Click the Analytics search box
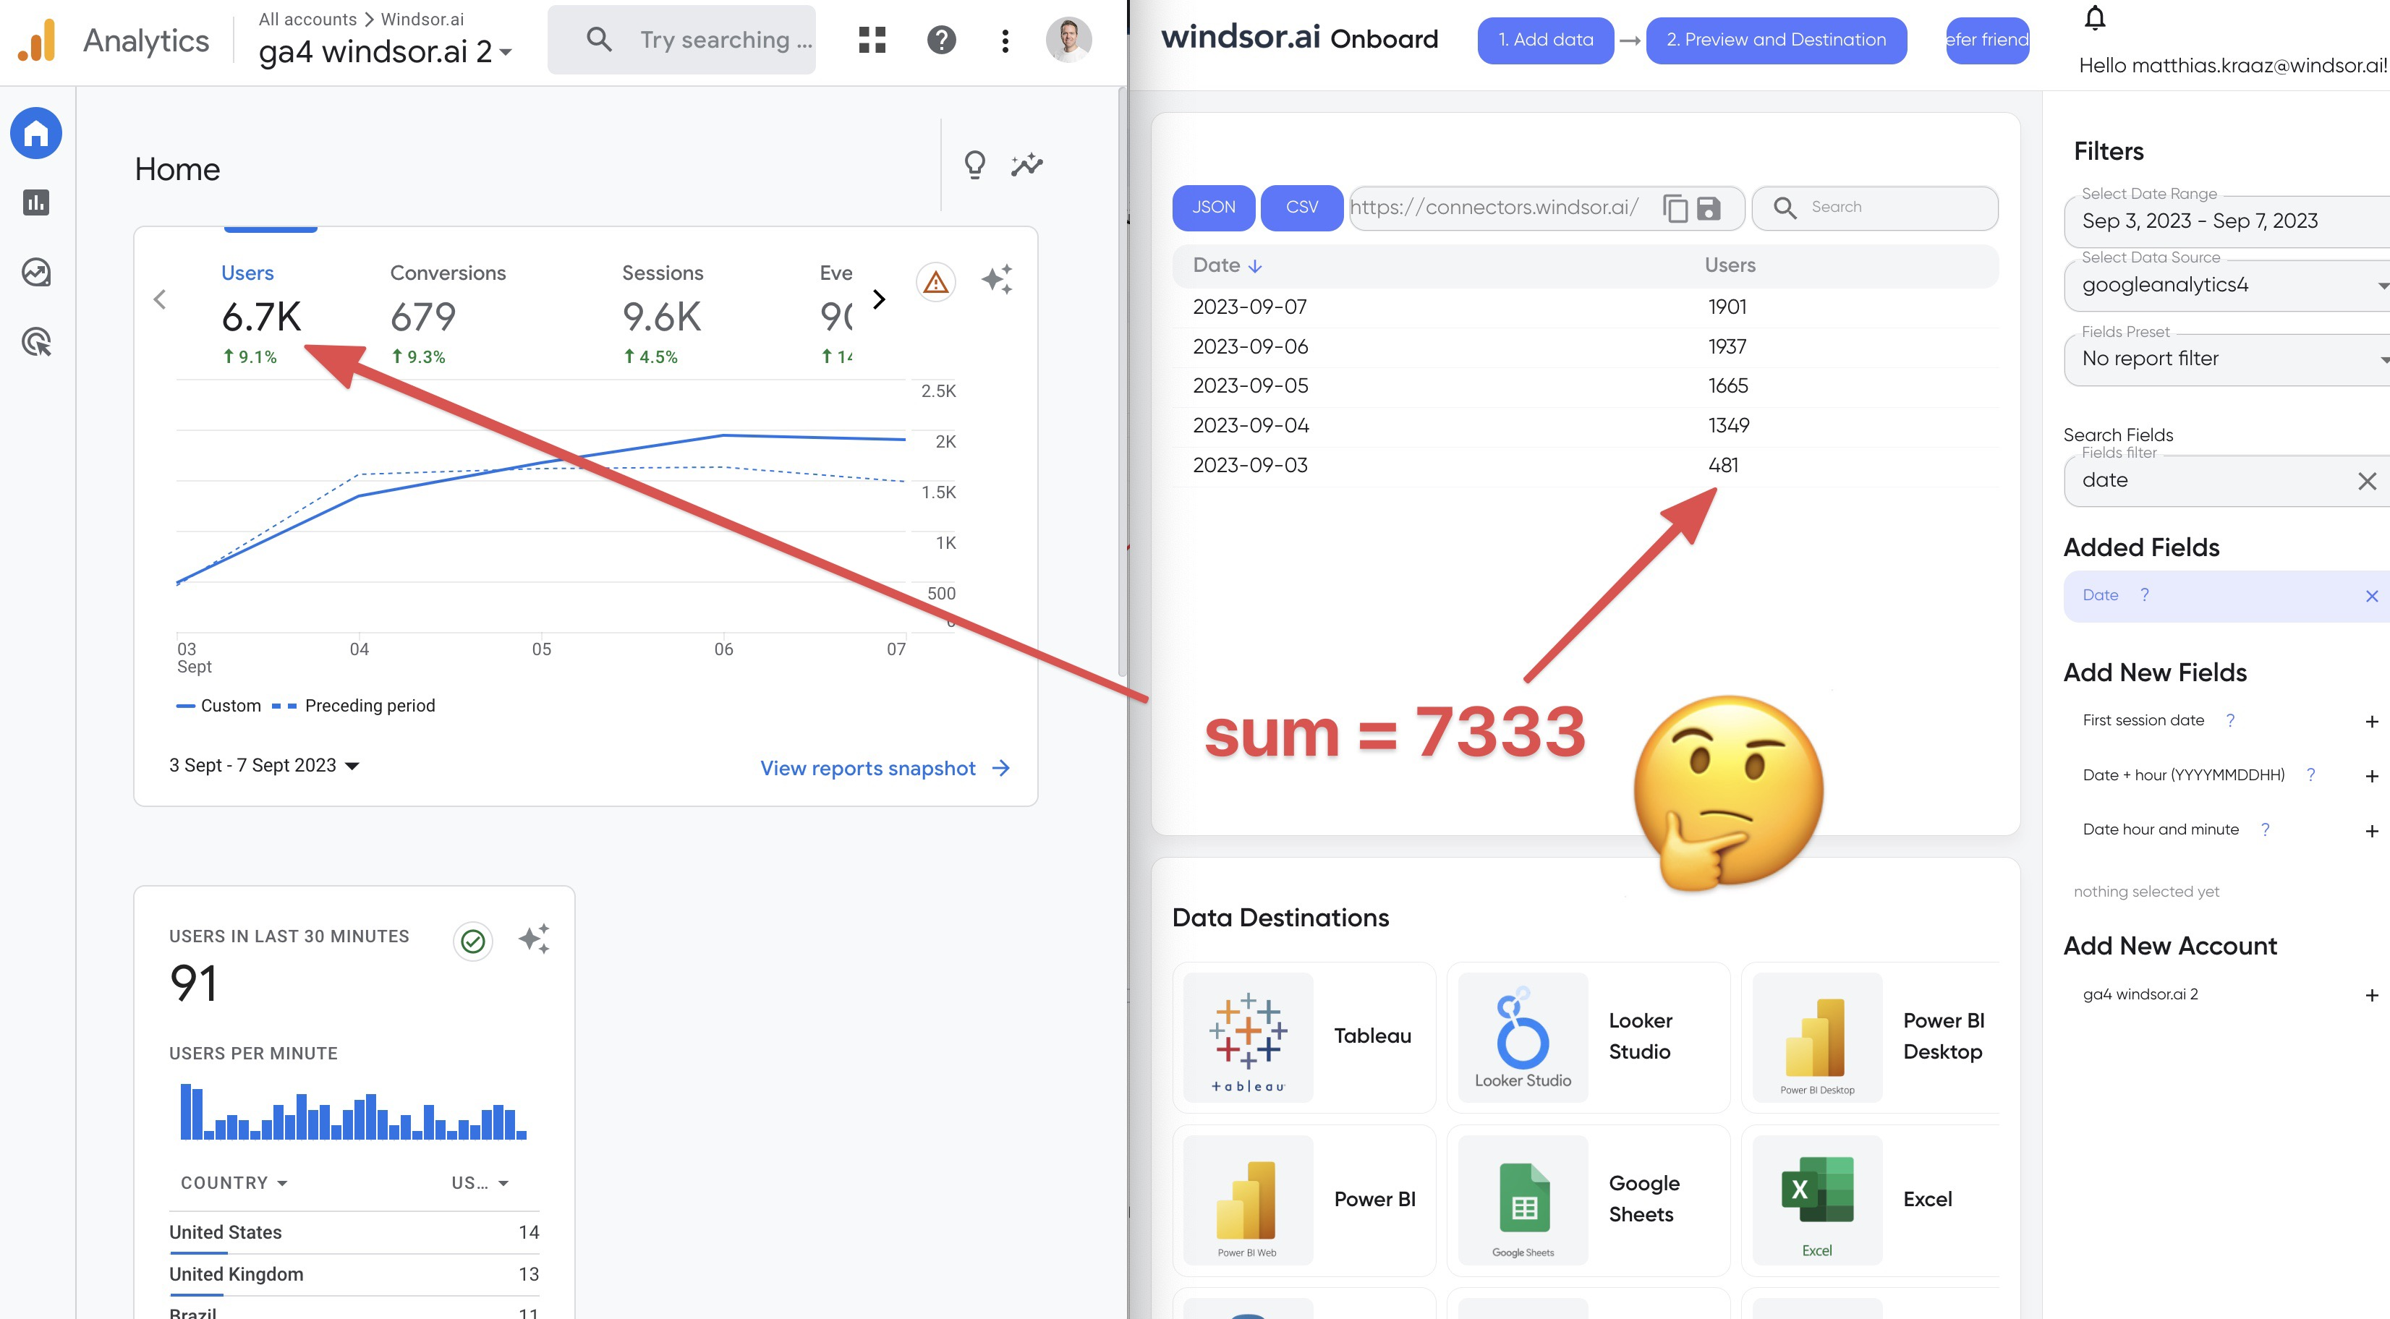This screenshot has width=2390, height=1319. [x=681, y=40]
